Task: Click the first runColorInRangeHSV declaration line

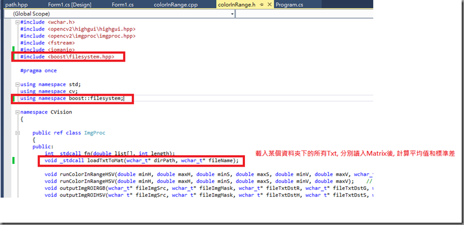Action: pyautogui.click(x=209, y=174)
